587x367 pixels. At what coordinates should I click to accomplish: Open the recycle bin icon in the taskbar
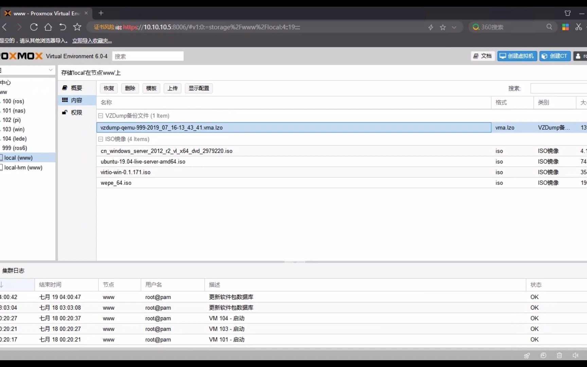[x=559, y=355]
